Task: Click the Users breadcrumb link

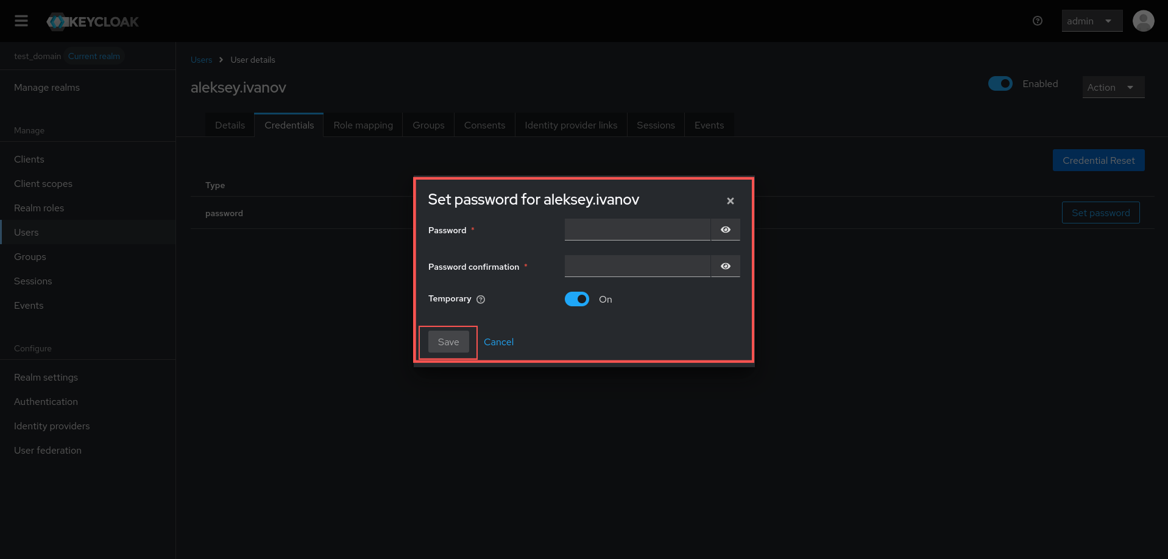Action: [201, 60]
